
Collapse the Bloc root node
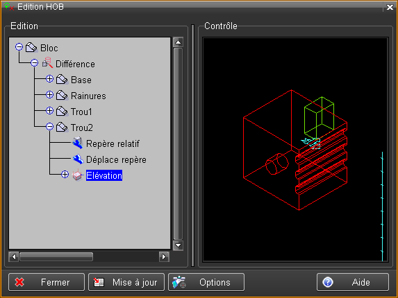coord(19,47)
